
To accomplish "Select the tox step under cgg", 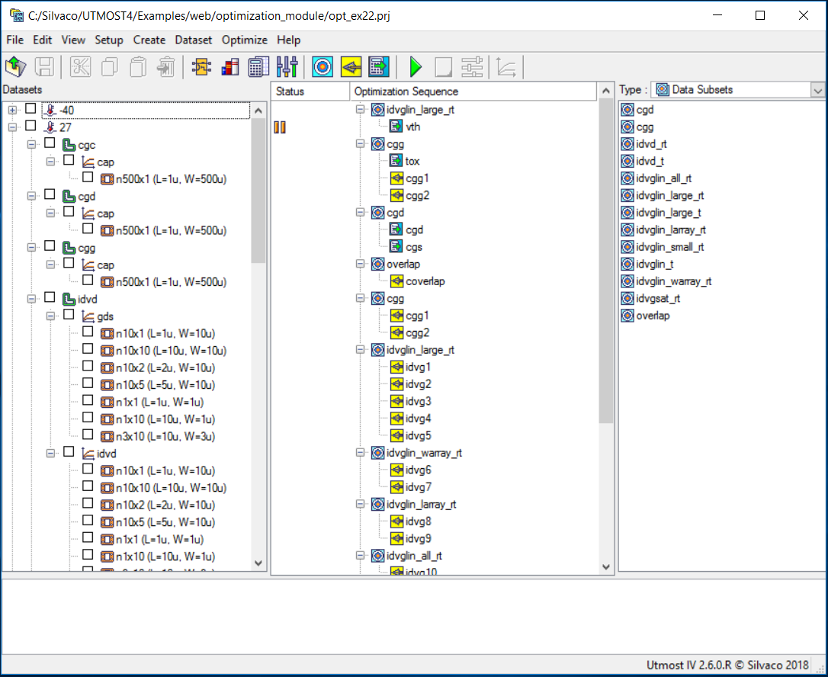I will coord(412,161).
